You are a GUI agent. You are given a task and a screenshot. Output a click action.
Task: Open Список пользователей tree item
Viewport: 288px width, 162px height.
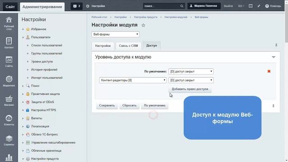click(47, 45)
